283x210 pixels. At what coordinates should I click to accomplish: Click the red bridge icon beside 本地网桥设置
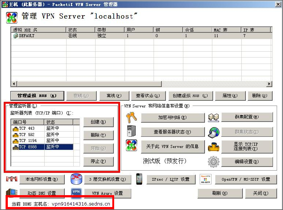[12, 179]
